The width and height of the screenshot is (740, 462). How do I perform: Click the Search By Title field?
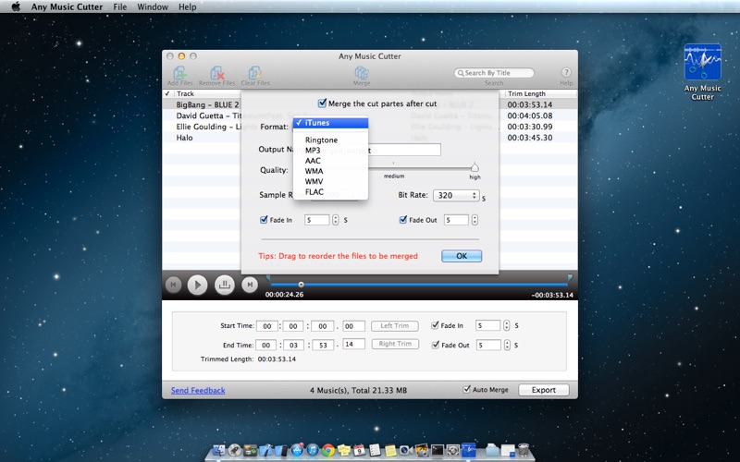[x=494, y=73]
